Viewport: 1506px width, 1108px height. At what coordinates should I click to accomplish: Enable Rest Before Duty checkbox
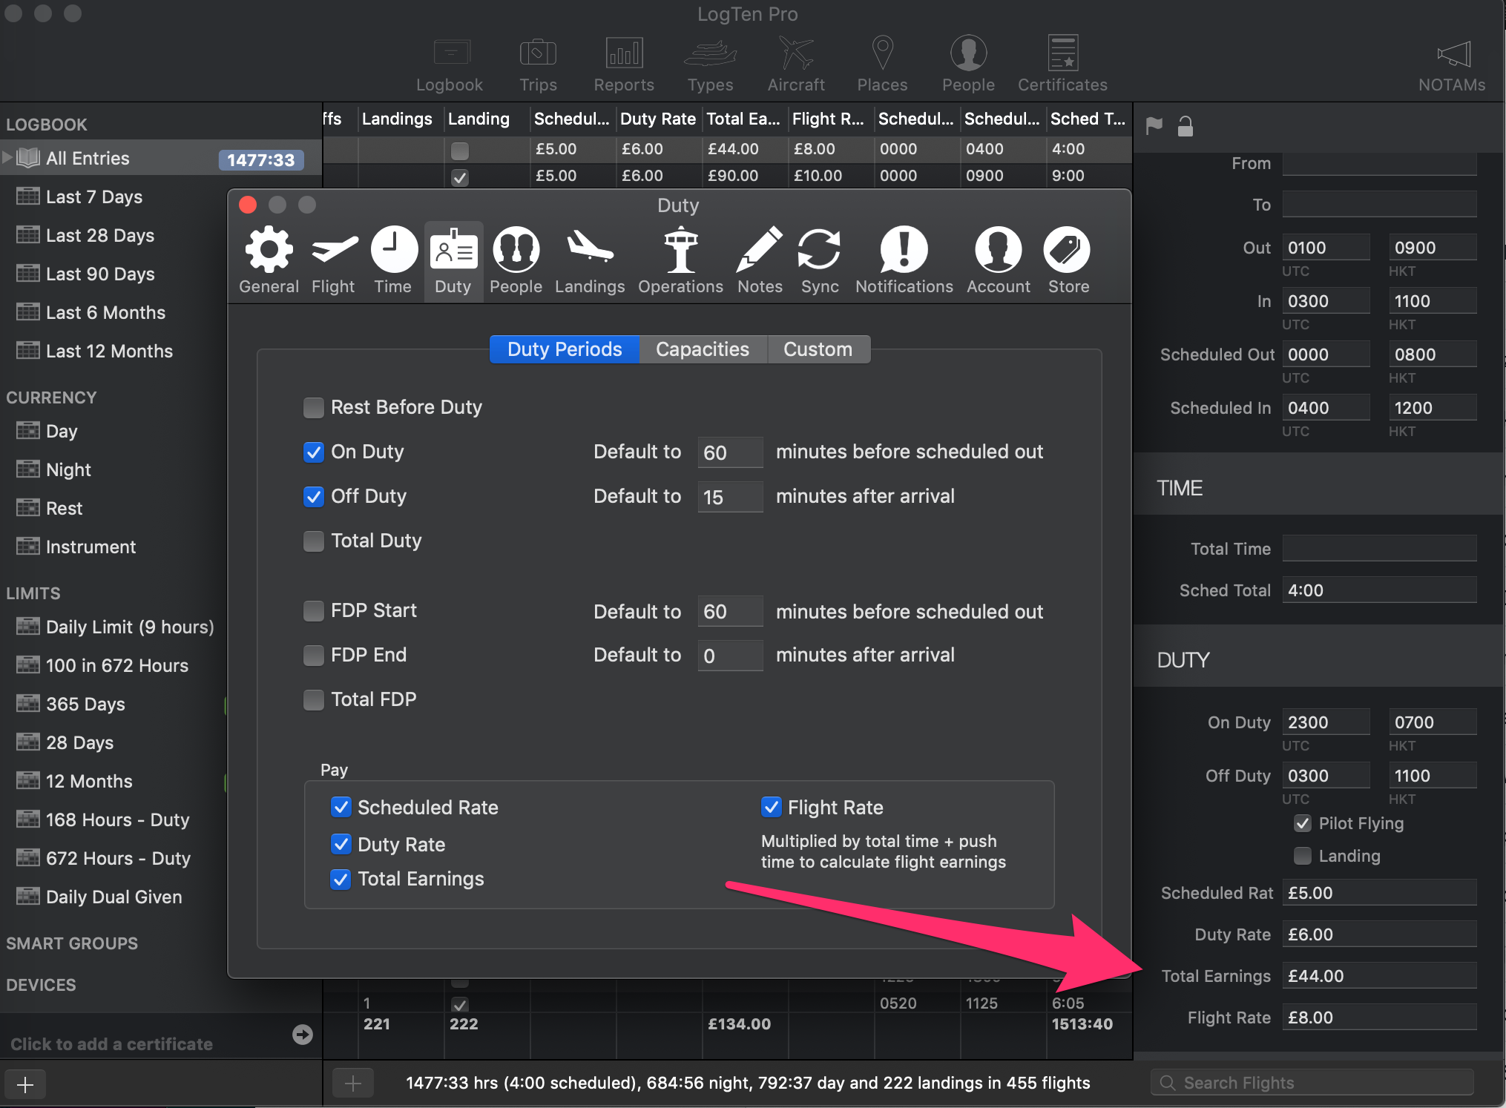tap(314, 408)
